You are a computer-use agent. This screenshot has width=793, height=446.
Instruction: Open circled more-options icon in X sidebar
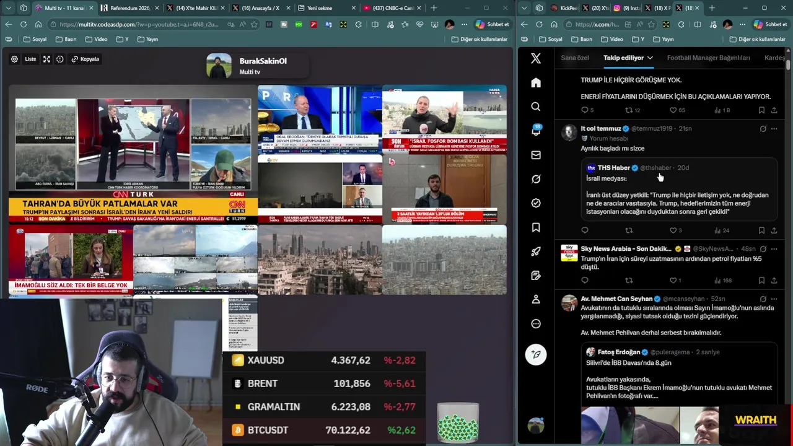click(536, 323)
